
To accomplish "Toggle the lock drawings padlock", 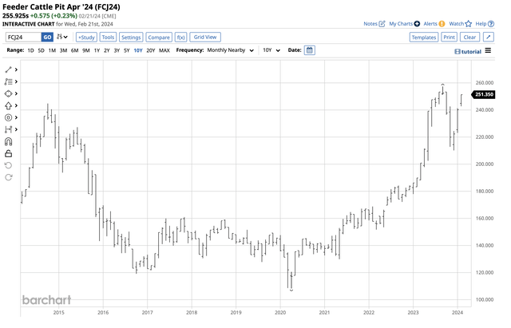I will pyautogui.click(x=9, y=153).
